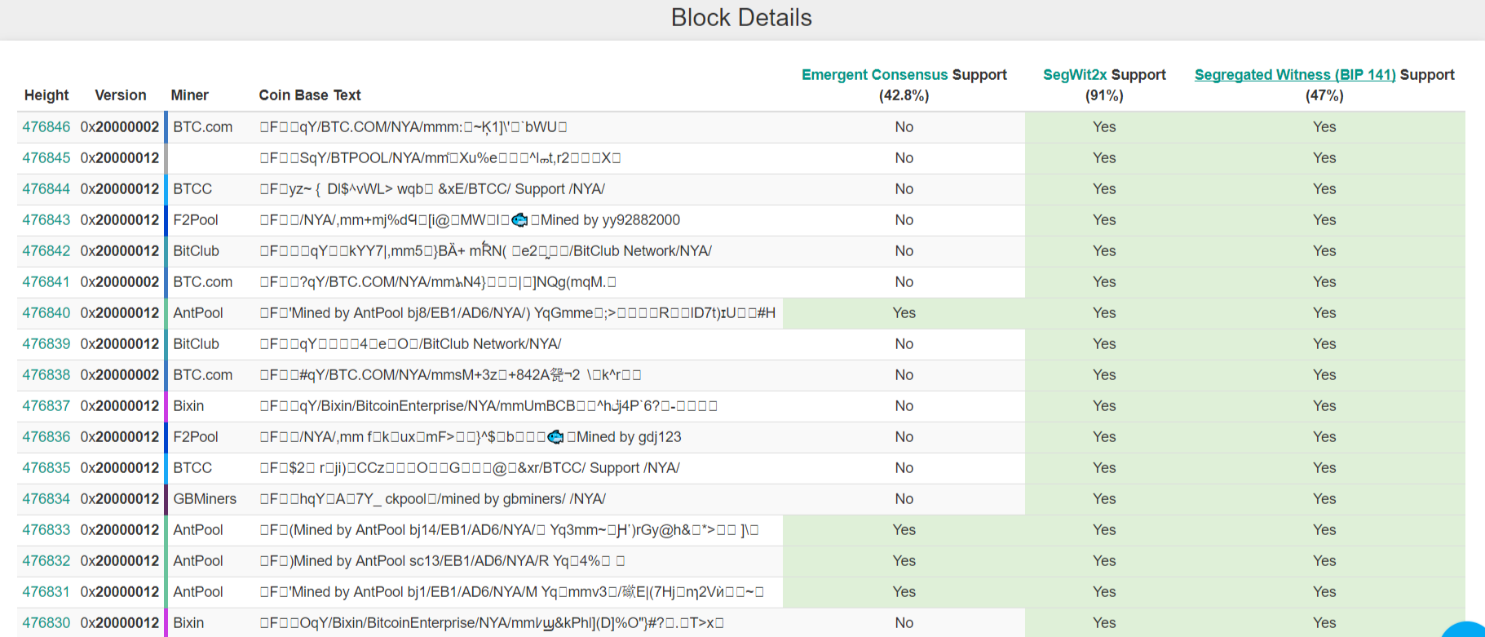Screen dimensions: 1485x637
Task: Select block 476836 height link
Action: pos(46,437)
